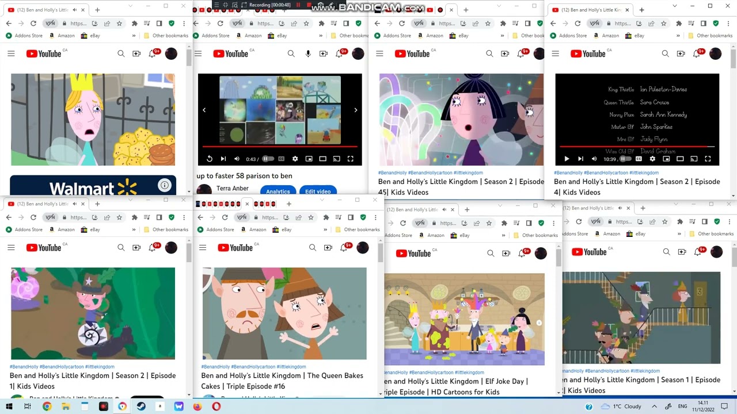Play the video in Episode 4 window
737x414 pixels.
567,159
